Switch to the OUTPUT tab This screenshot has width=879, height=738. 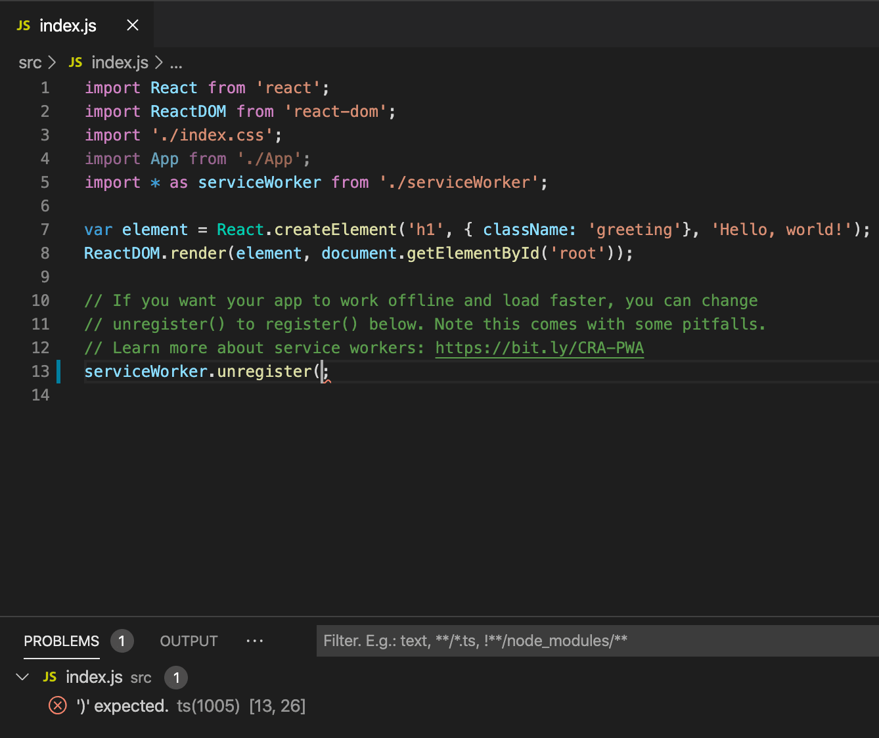click(189, 641)
